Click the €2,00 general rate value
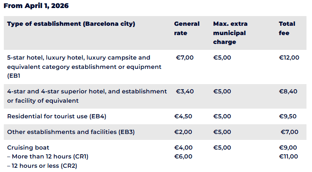The width and height of the screenshot is (312, 172). (183, 132)
